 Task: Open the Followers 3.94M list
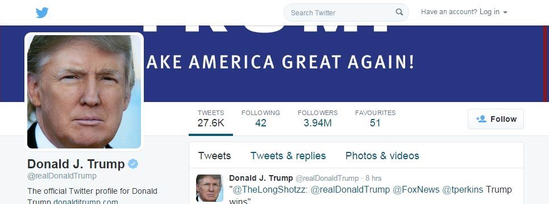click(318, 119)
